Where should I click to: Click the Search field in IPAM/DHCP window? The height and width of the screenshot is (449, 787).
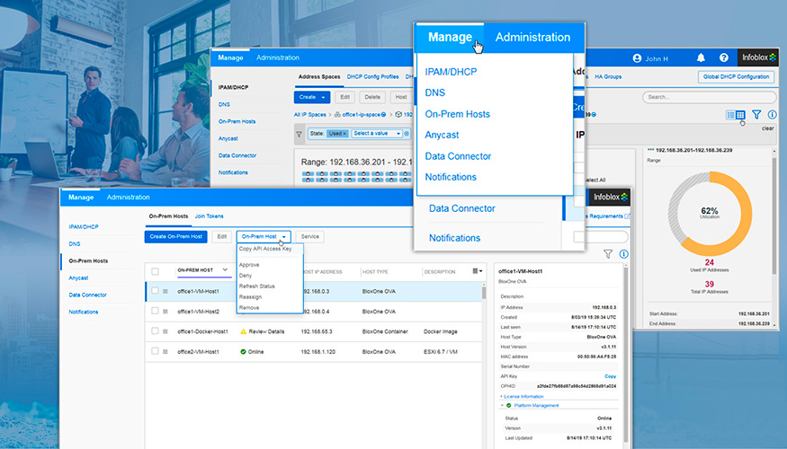pyautogui.click(x=710, y=97)
